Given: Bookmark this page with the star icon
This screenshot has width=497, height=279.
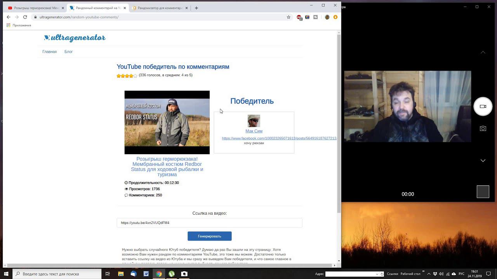Looking at the screenshot, I should pyautogui.click(x=288, y=17).
